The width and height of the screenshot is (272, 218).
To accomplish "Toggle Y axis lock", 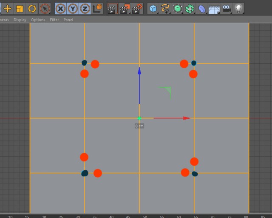I will [73, 9].
